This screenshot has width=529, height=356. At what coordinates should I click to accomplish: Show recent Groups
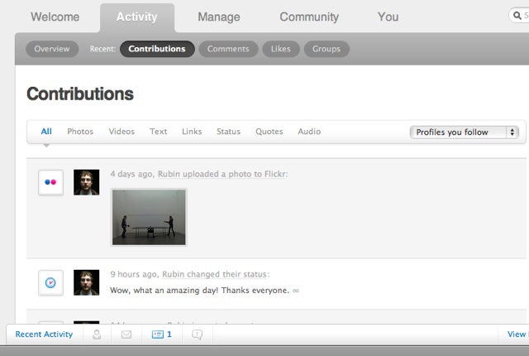[x=326, y=49]
